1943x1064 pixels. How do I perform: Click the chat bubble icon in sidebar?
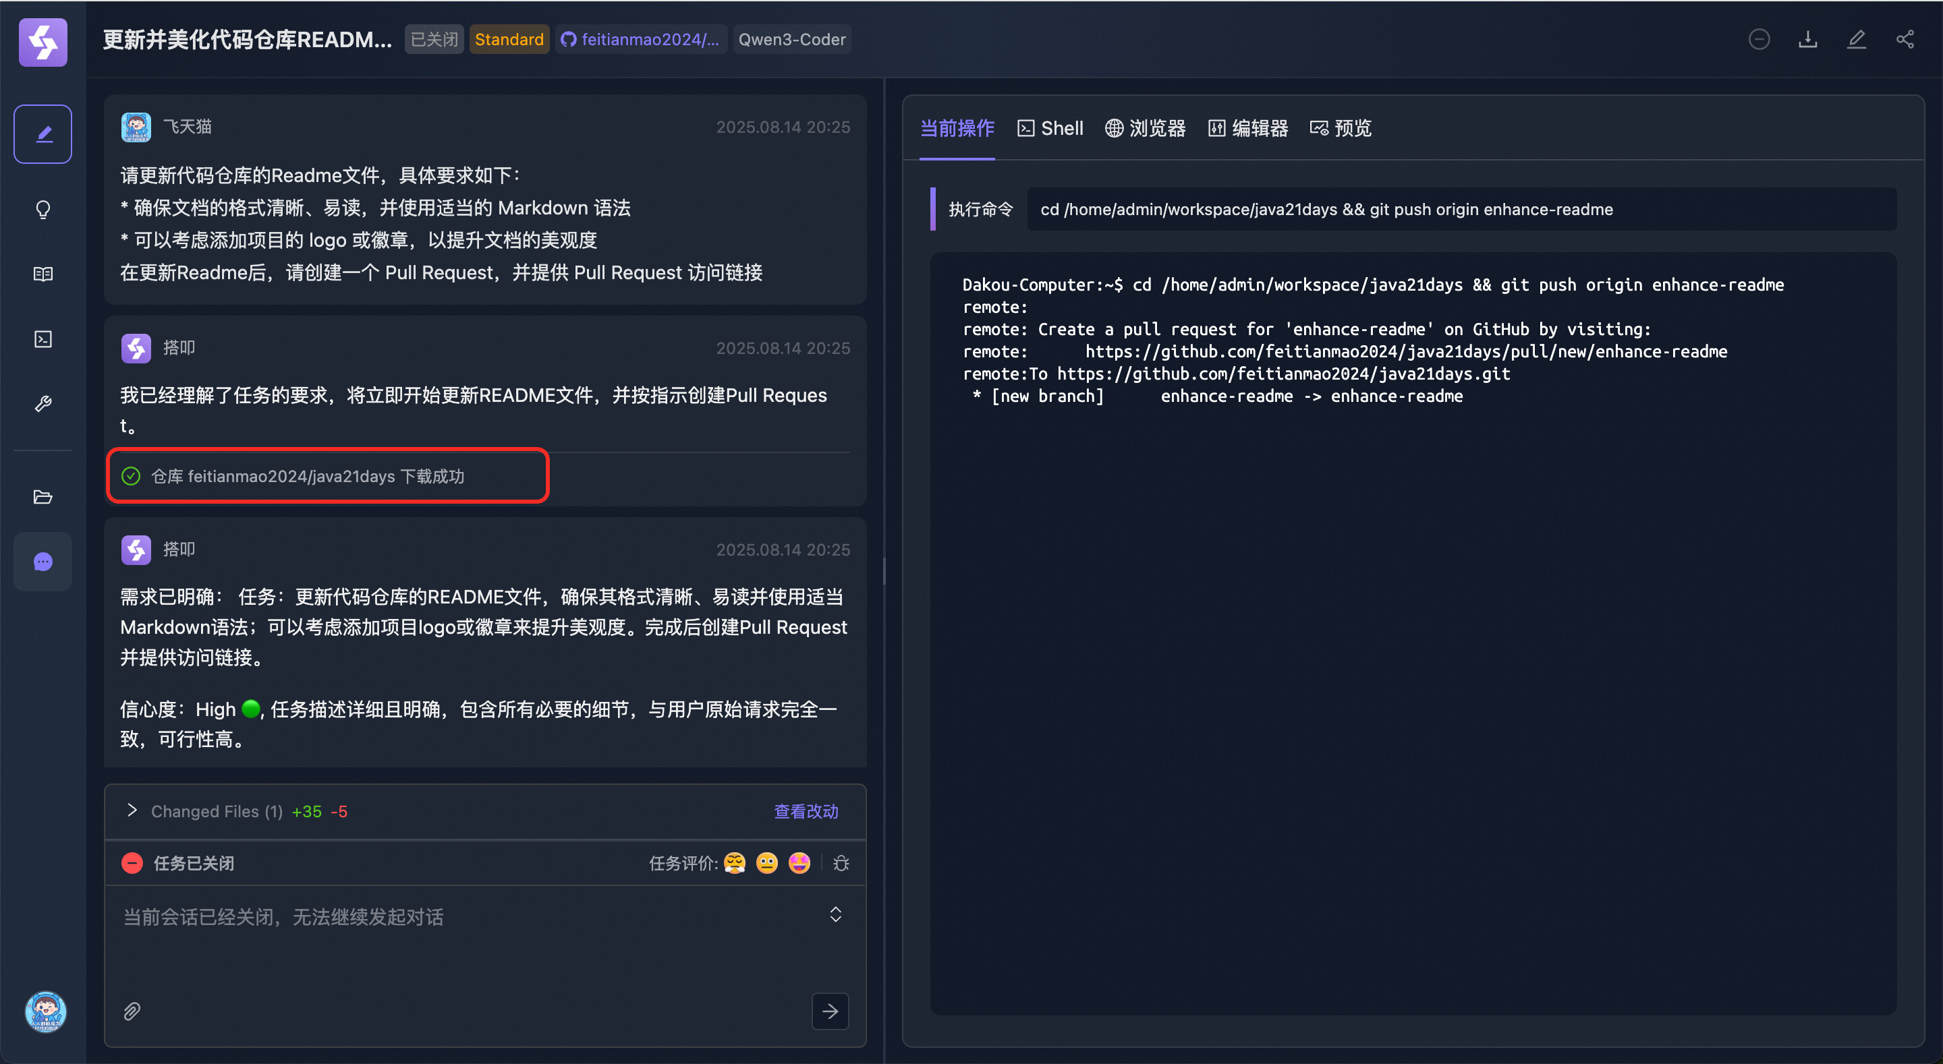[43, 562]
